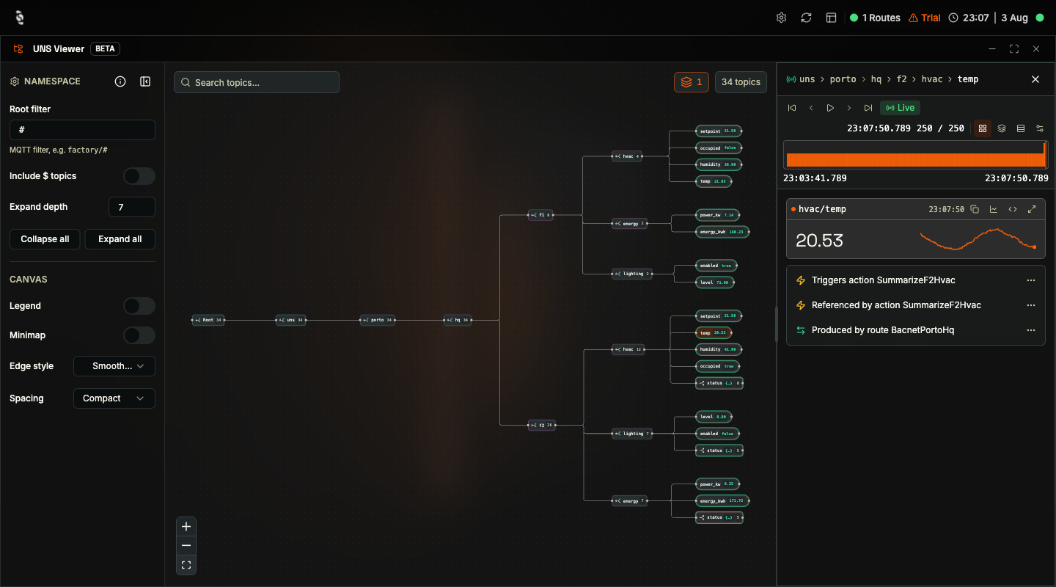The width and height of the screenshot is (1056, 587).
Task: Open Produced by route BacnetPortoHq link
Action: coord(883,330)
